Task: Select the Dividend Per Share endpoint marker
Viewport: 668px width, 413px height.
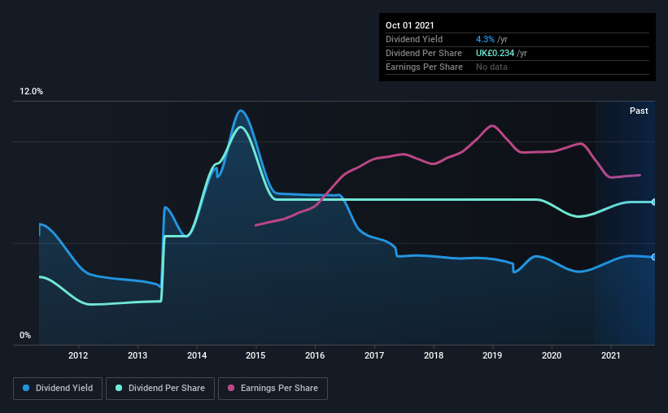Action: (654, 202)
